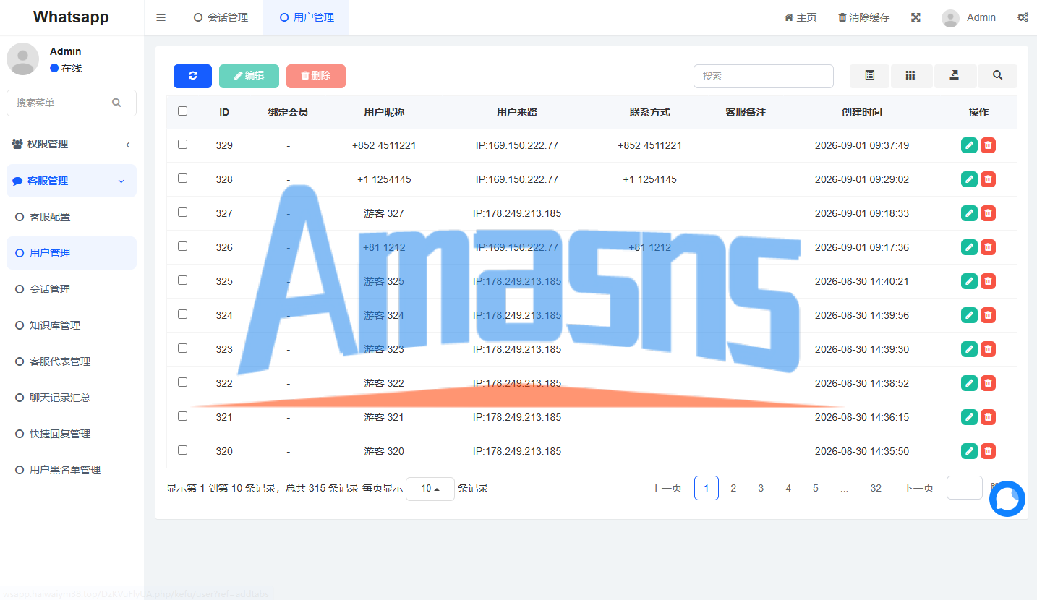Go to 主页 link
Image resolution: width=1037 pixels, height=600 pixels.
point(801,17)
